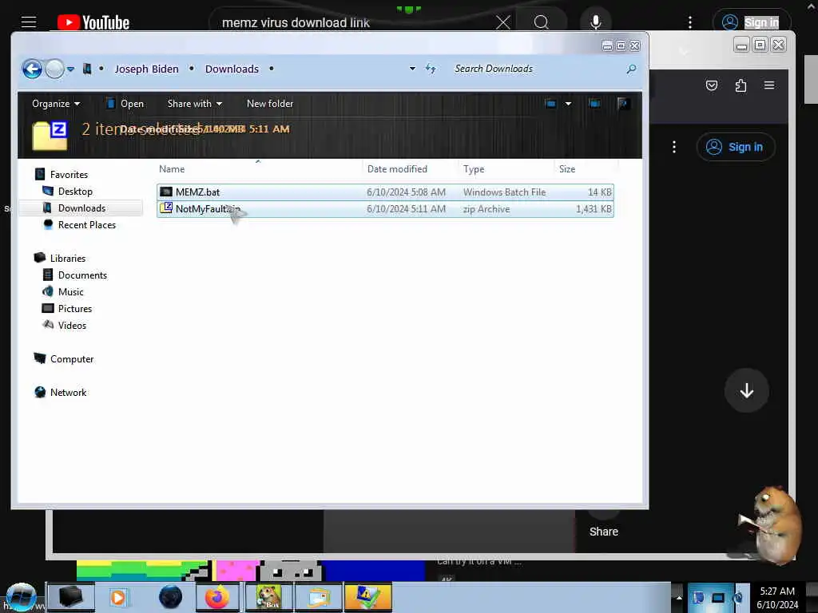The image size is (818, 613).
Task: Click the volume icon in system tray
Action: point(739,598)
